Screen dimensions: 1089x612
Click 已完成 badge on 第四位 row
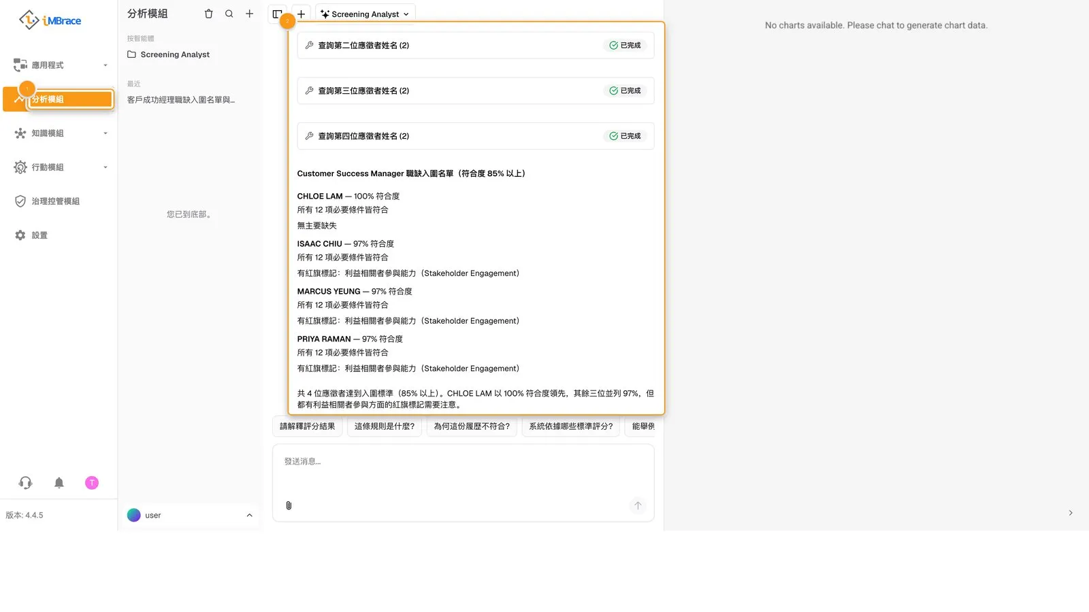point(625,136)
